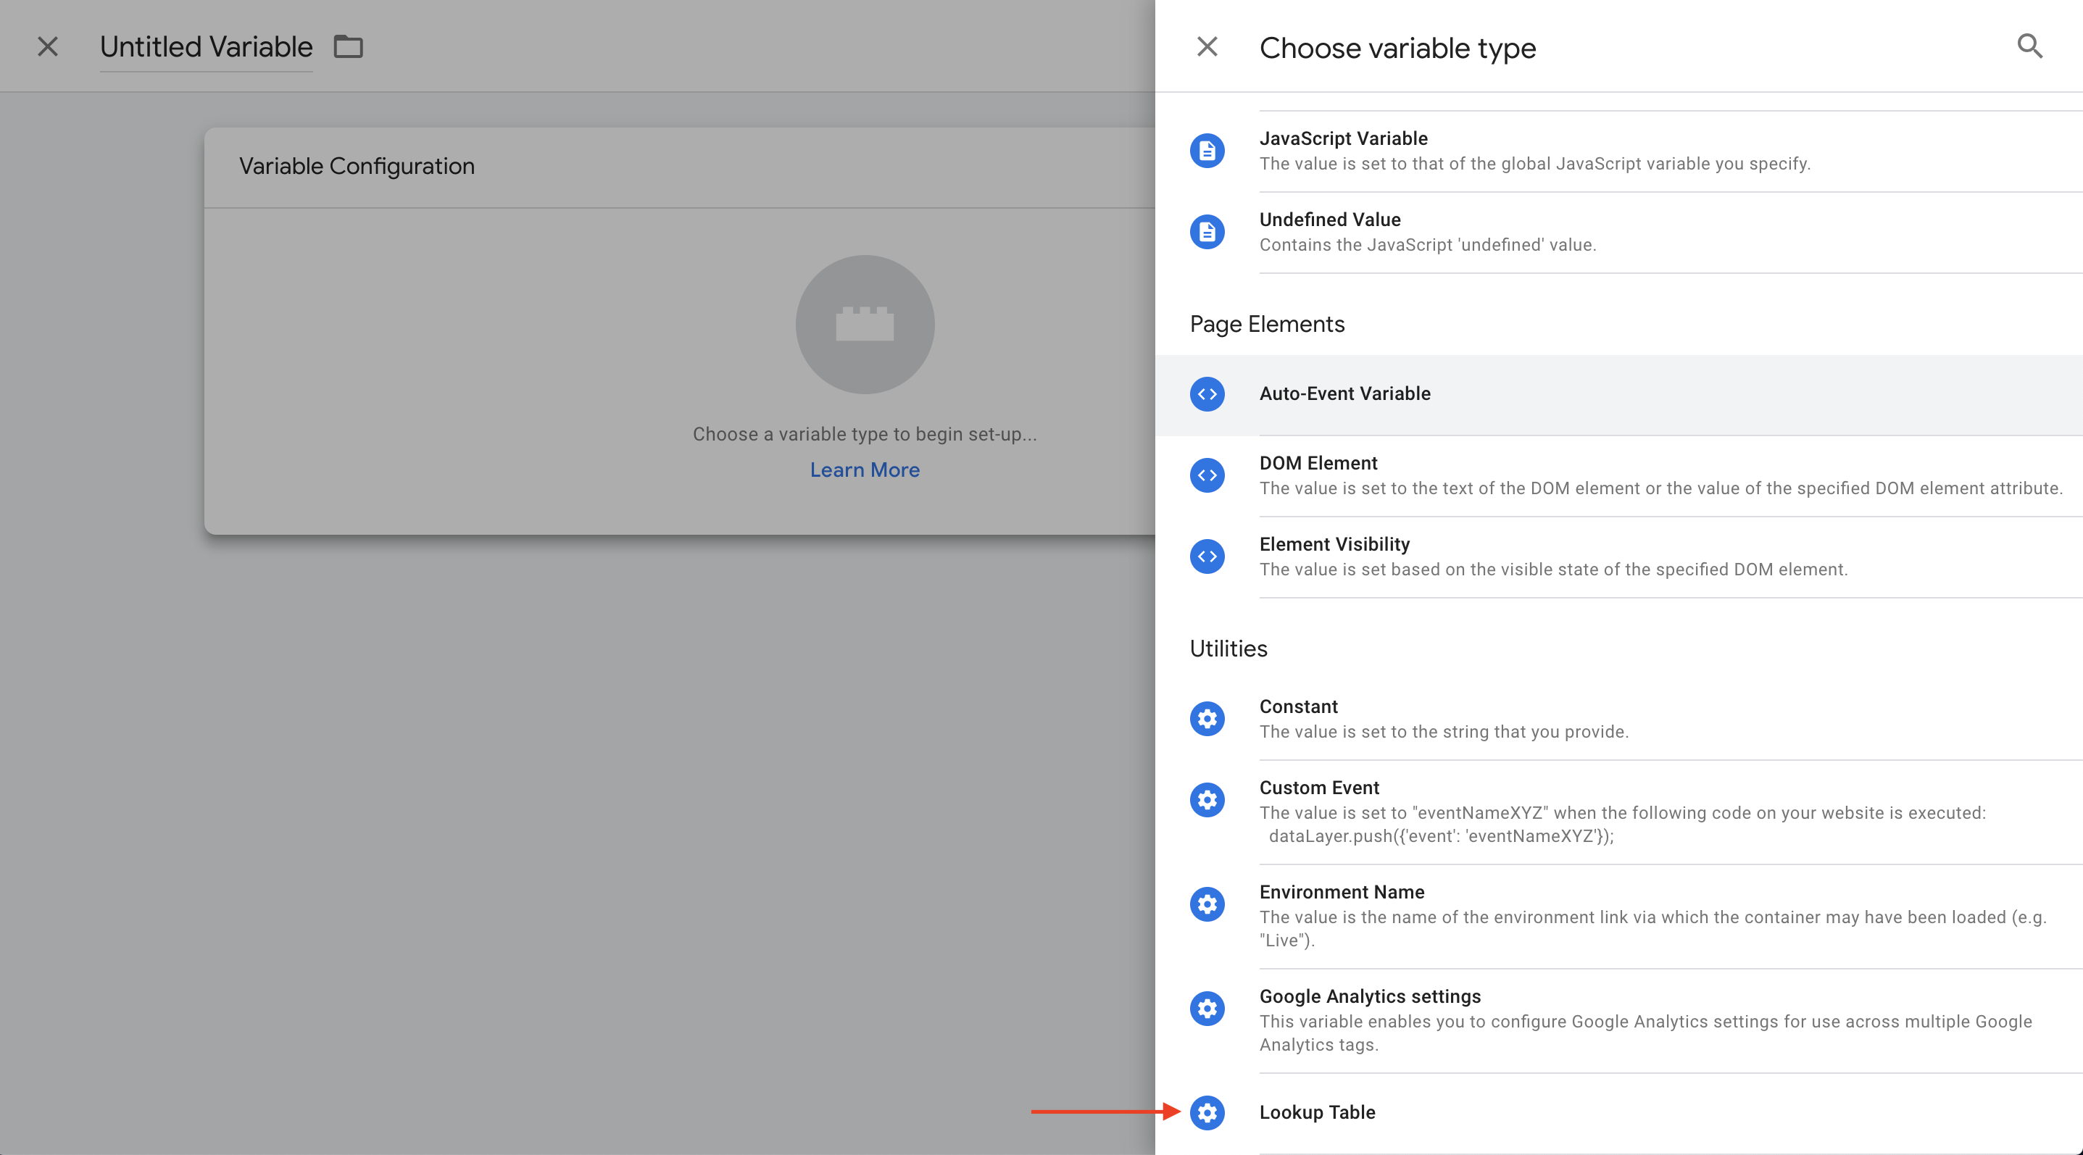Screen dimensions: 2083x1155
Task: Click the Lookup Table gear icon
Action: (x=1207, y=1113)
